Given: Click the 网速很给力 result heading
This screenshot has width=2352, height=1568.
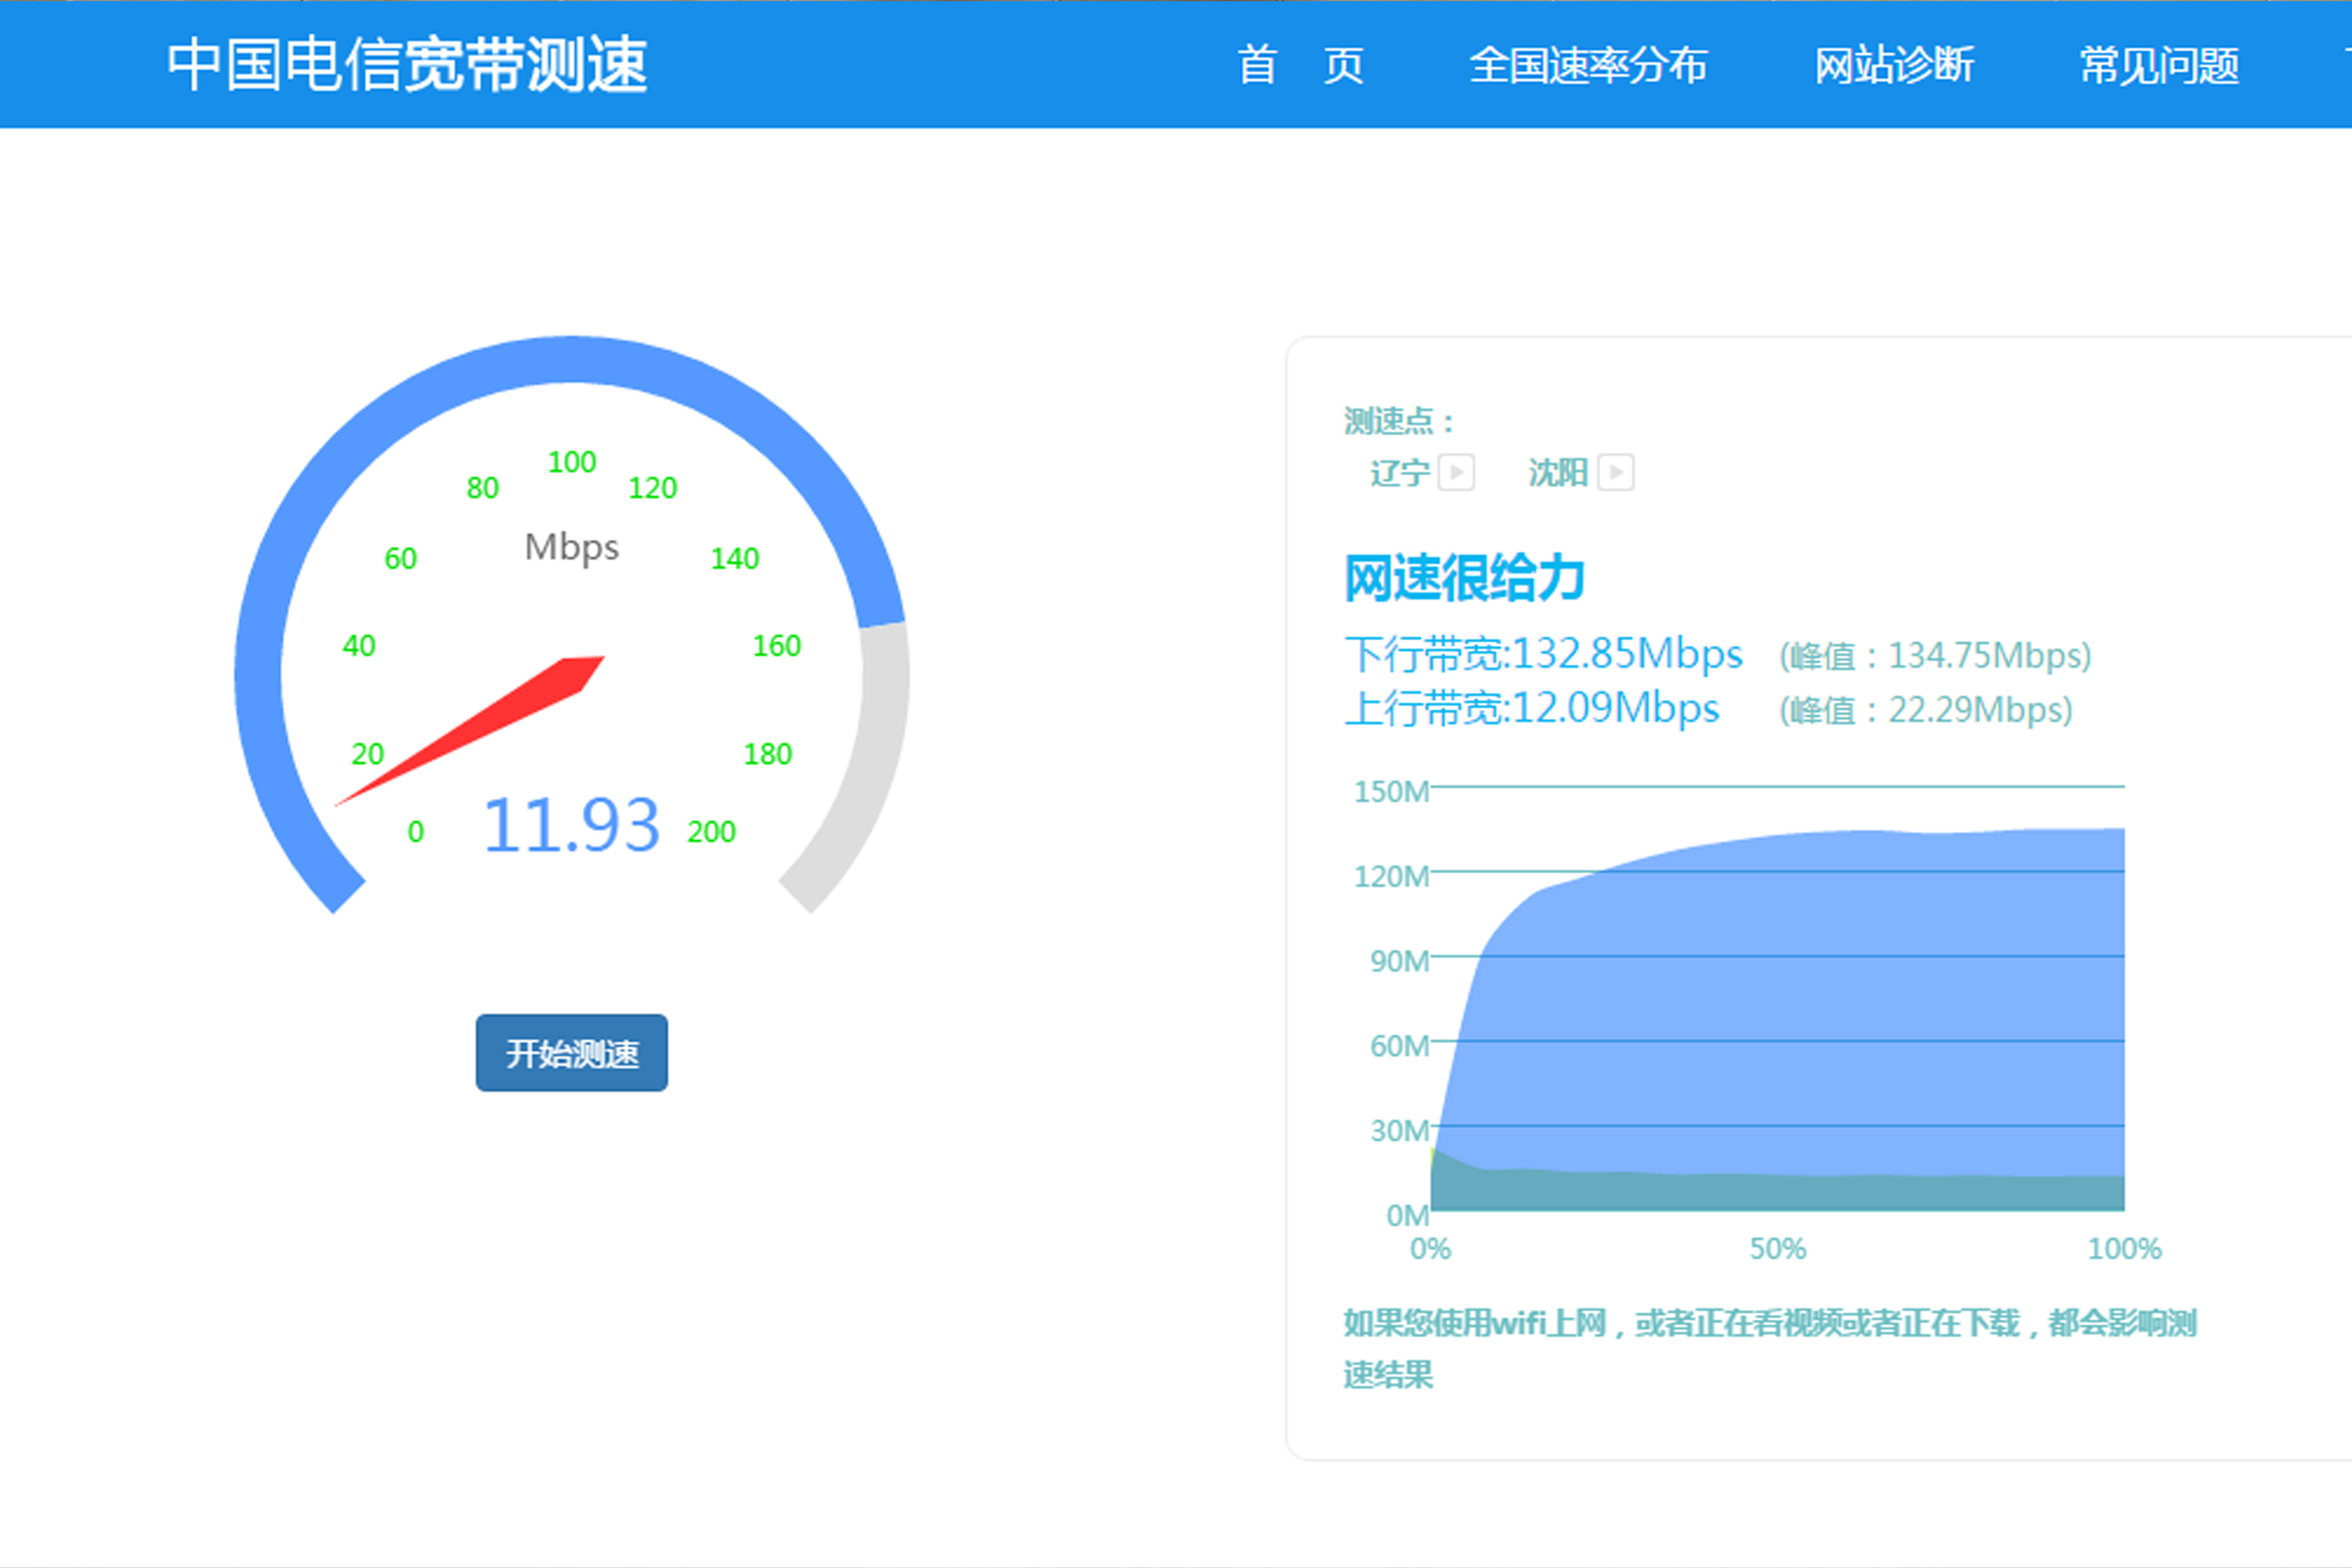Looking at the screenshot, I should 1465,578.
